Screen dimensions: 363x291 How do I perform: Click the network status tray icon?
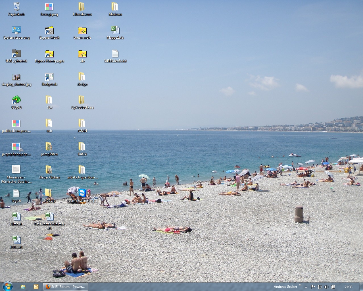320,287
